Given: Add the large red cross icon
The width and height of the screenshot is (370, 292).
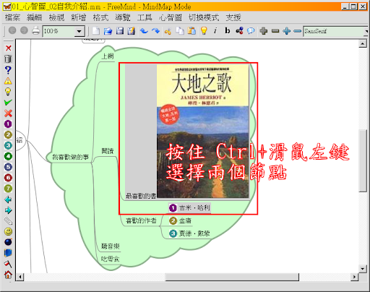Looking at the screenshot, I should (x=8, y=113).
